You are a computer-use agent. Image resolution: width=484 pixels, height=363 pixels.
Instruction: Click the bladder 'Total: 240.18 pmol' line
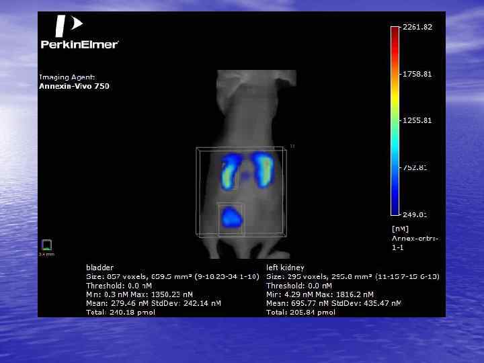pyautogui.click(x=121, y=313)
